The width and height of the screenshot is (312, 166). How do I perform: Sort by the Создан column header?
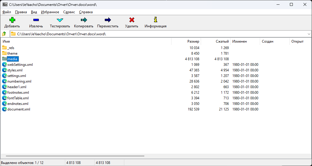(x=275, y=41)
